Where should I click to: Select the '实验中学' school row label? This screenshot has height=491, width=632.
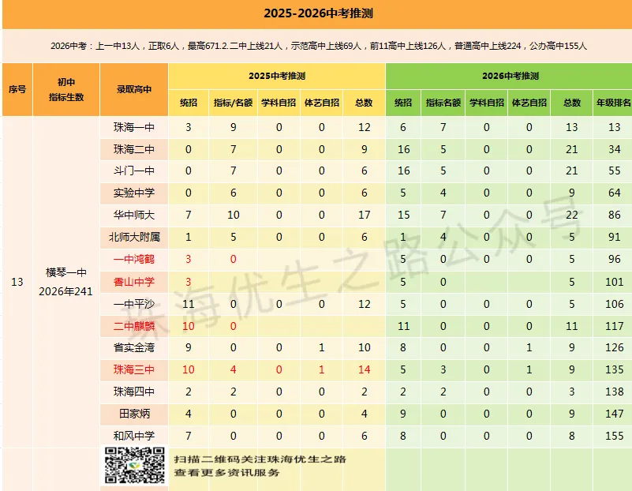point(134,193)
